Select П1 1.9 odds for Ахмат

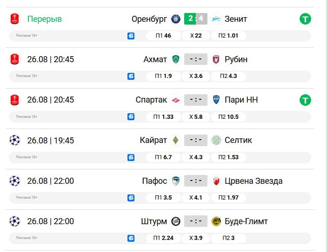(x=163, y=76)
